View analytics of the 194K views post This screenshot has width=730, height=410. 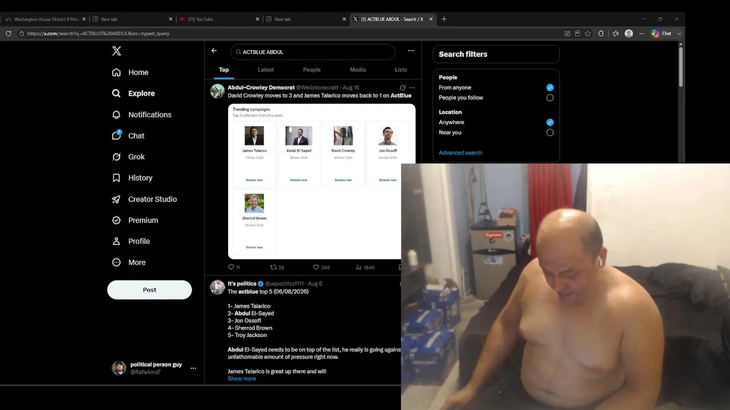tap(365, 267)
